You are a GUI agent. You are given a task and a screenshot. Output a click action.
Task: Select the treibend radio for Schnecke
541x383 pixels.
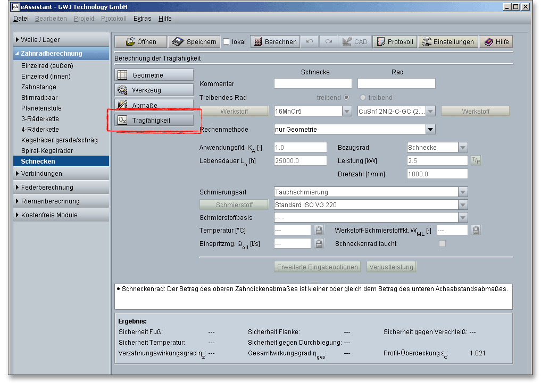(x=346, y=98)
